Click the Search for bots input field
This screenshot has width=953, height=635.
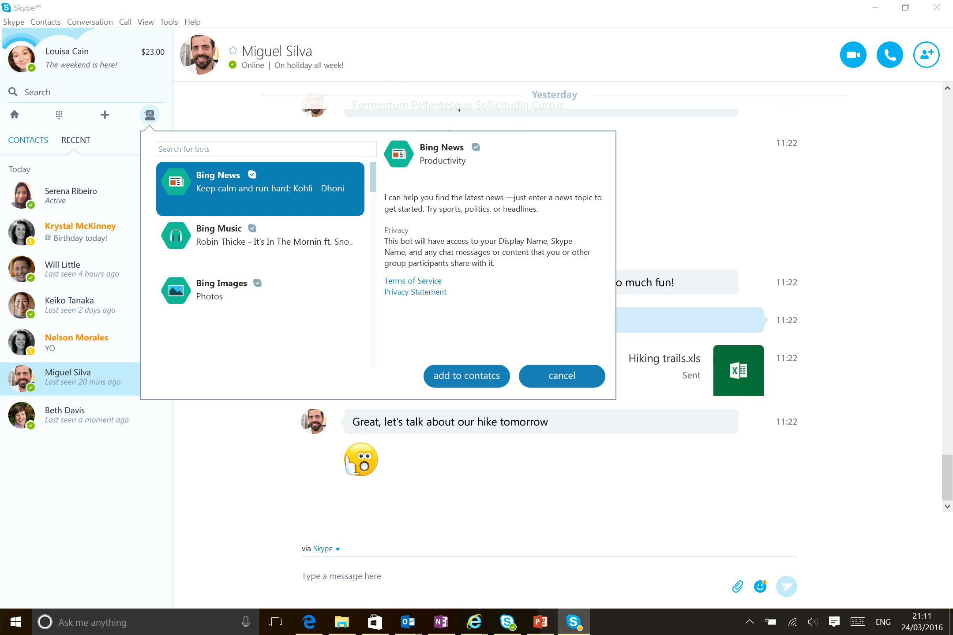tap(266, 149)
